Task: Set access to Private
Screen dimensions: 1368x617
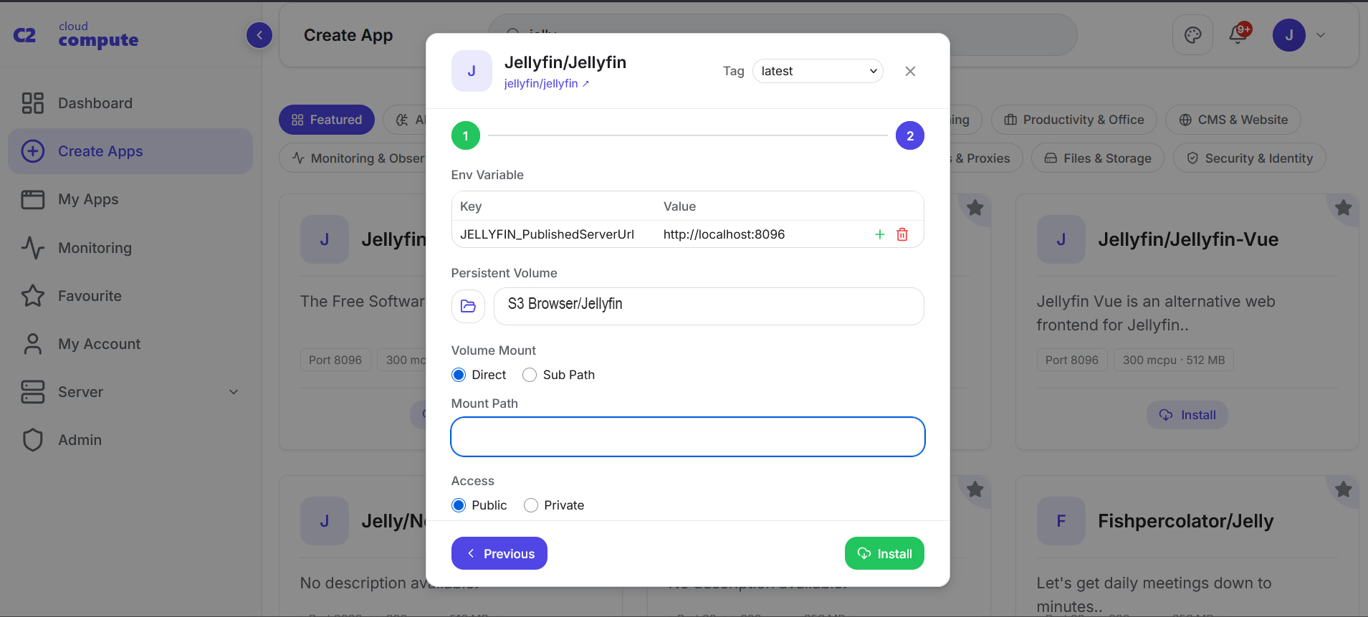Action: click(x=531, y=505)
